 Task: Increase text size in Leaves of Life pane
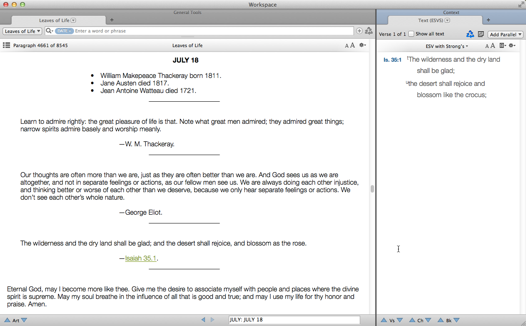[352, 45]
